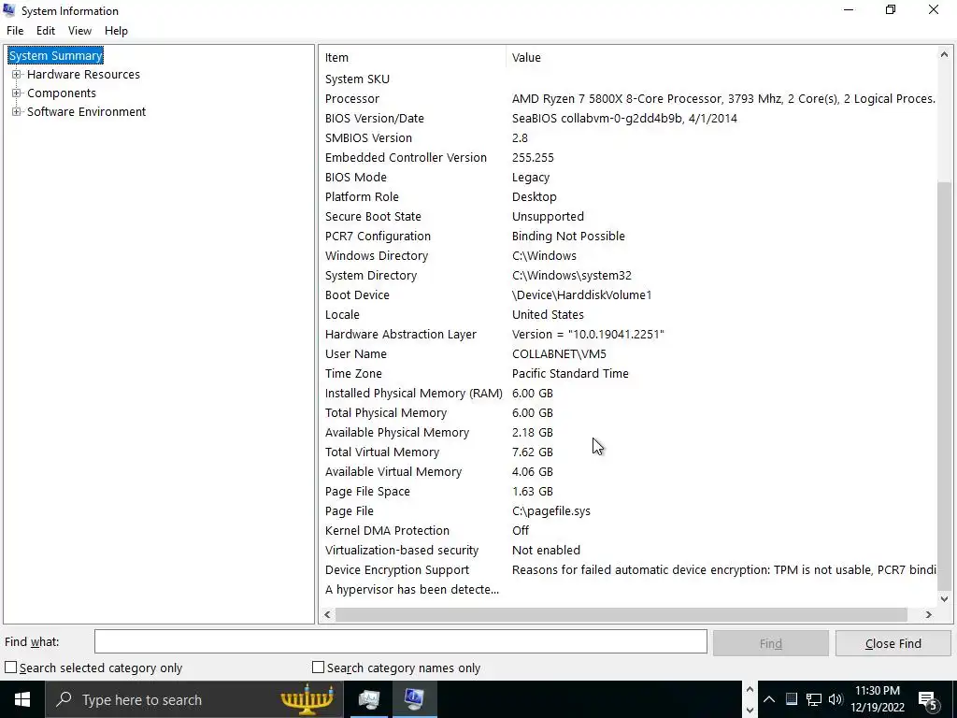Click the Find button
This screenshot has width=957, height=718.
[x=770, y=643]
